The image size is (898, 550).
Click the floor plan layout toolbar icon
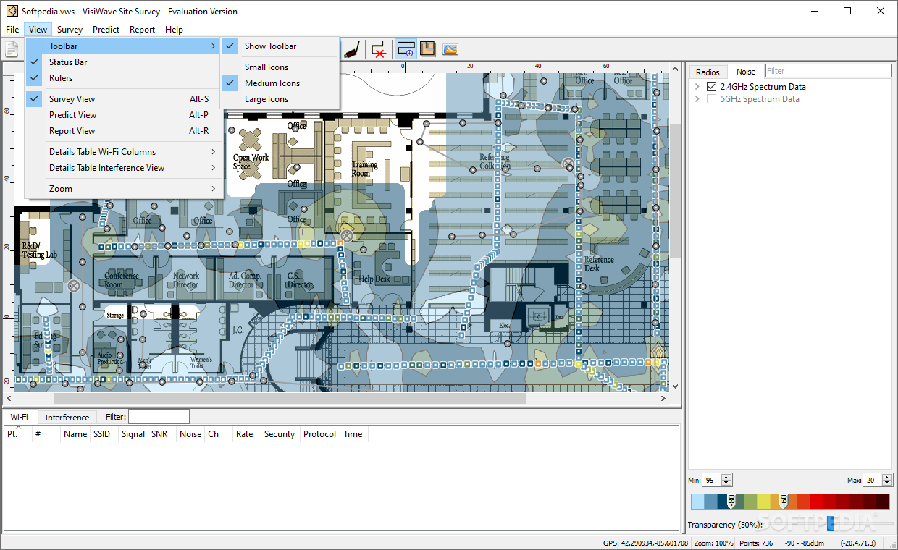coord(428,49)
